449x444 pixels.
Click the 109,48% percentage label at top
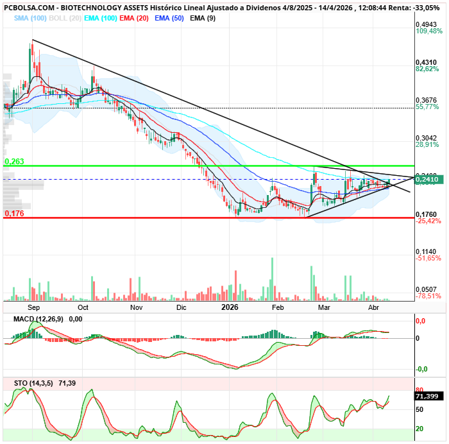pyautogui.click(x=428, y=31)
